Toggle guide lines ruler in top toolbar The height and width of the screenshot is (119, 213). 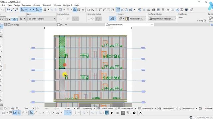coord(23,10)
